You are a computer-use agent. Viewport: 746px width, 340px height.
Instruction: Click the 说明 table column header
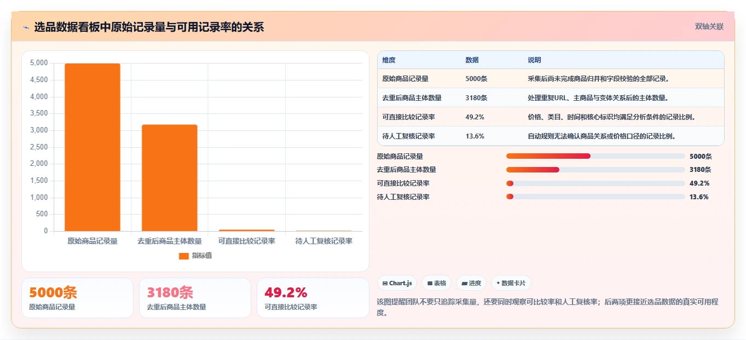coord(534,60)
